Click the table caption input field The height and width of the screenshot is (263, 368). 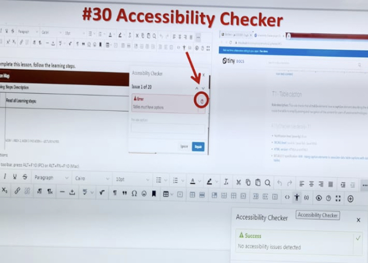click(x=167, y=128)
